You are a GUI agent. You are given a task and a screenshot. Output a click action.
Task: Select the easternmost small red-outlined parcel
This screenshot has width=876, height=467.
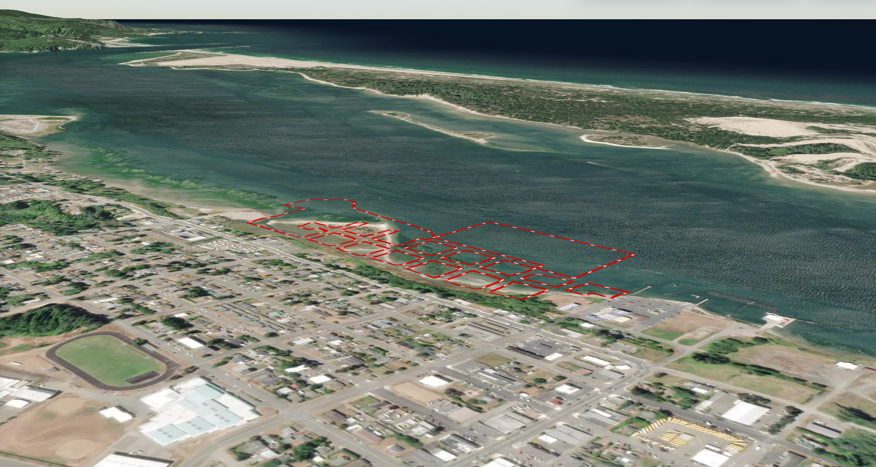pos(598,291)
